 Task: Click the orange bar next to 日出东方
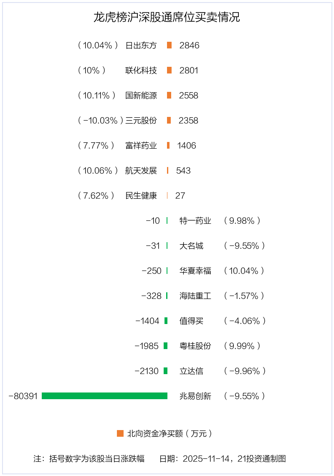(169, 45)
